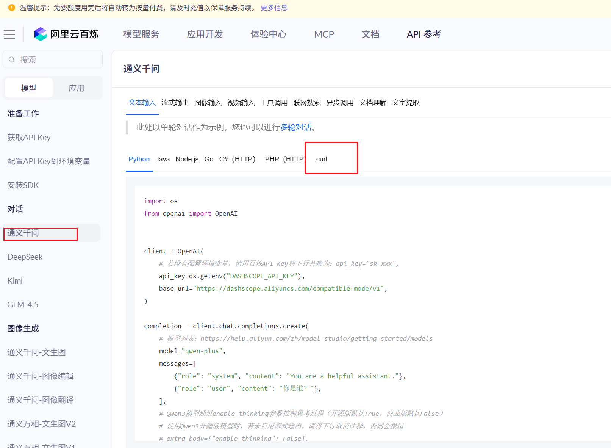Open the hamburger menu icon
This screenshot has height=448, width=611.
click(9, 34)
